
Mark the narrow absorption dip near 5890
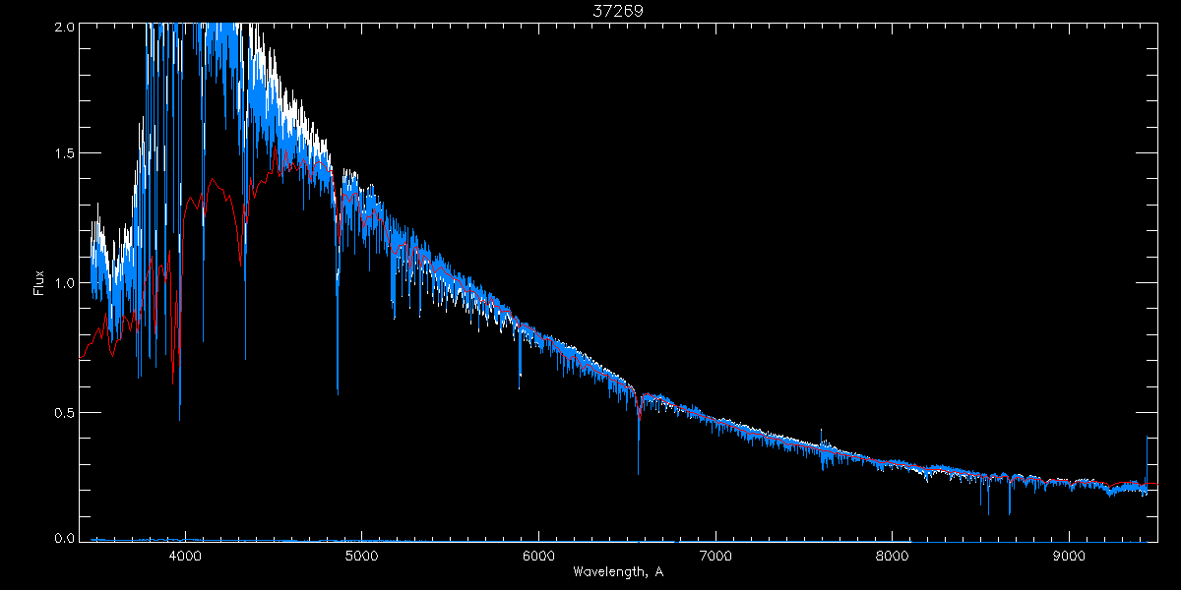(x=520, y=374)
